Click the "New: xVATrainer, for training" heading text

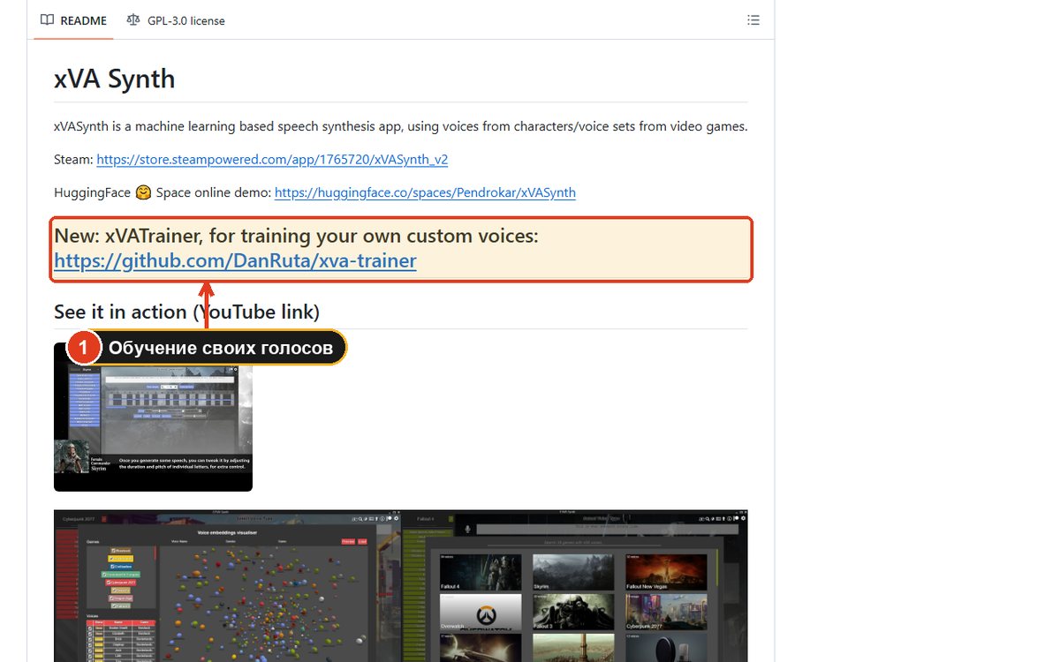[296, 236]
